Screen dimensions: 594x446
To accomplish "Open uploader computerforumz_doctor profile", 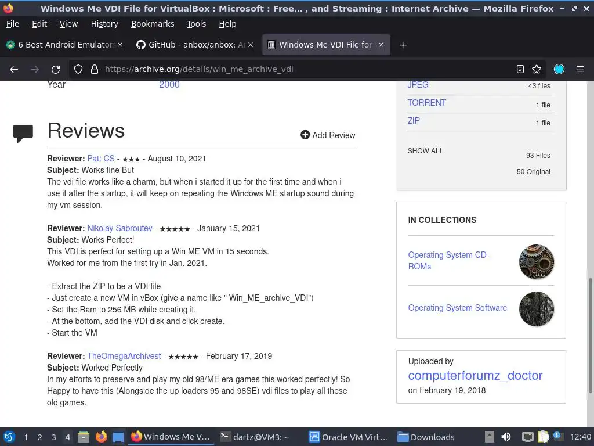I will click(x=475, y=376).
